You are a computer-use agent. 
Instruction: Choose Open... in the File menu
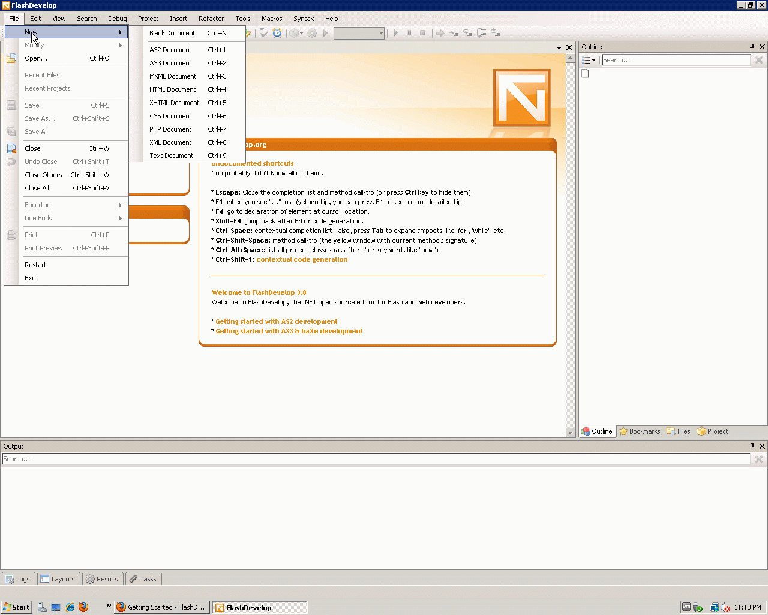[66, 58]
